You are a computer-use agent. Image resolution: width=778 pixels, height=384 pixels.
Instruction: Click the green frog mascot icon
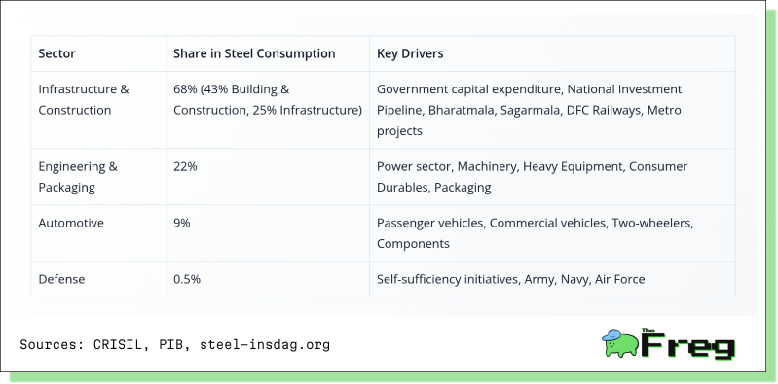(x=620, y=343)
